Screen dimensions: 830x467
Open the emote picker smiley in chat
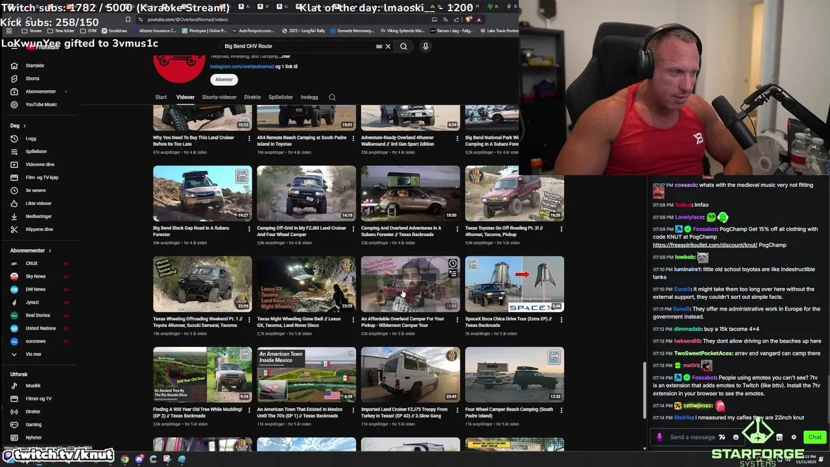(x=735, y=437)
